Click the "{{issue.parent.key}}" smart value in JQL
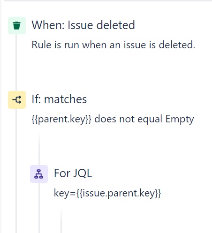The width and height of the screenshot is (212, 233). 119,193
